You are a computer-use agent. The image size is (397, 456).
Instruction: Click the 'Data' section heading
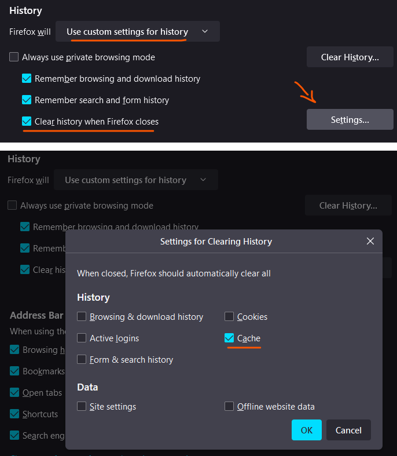pyautogui.click(x=87, y=387)
